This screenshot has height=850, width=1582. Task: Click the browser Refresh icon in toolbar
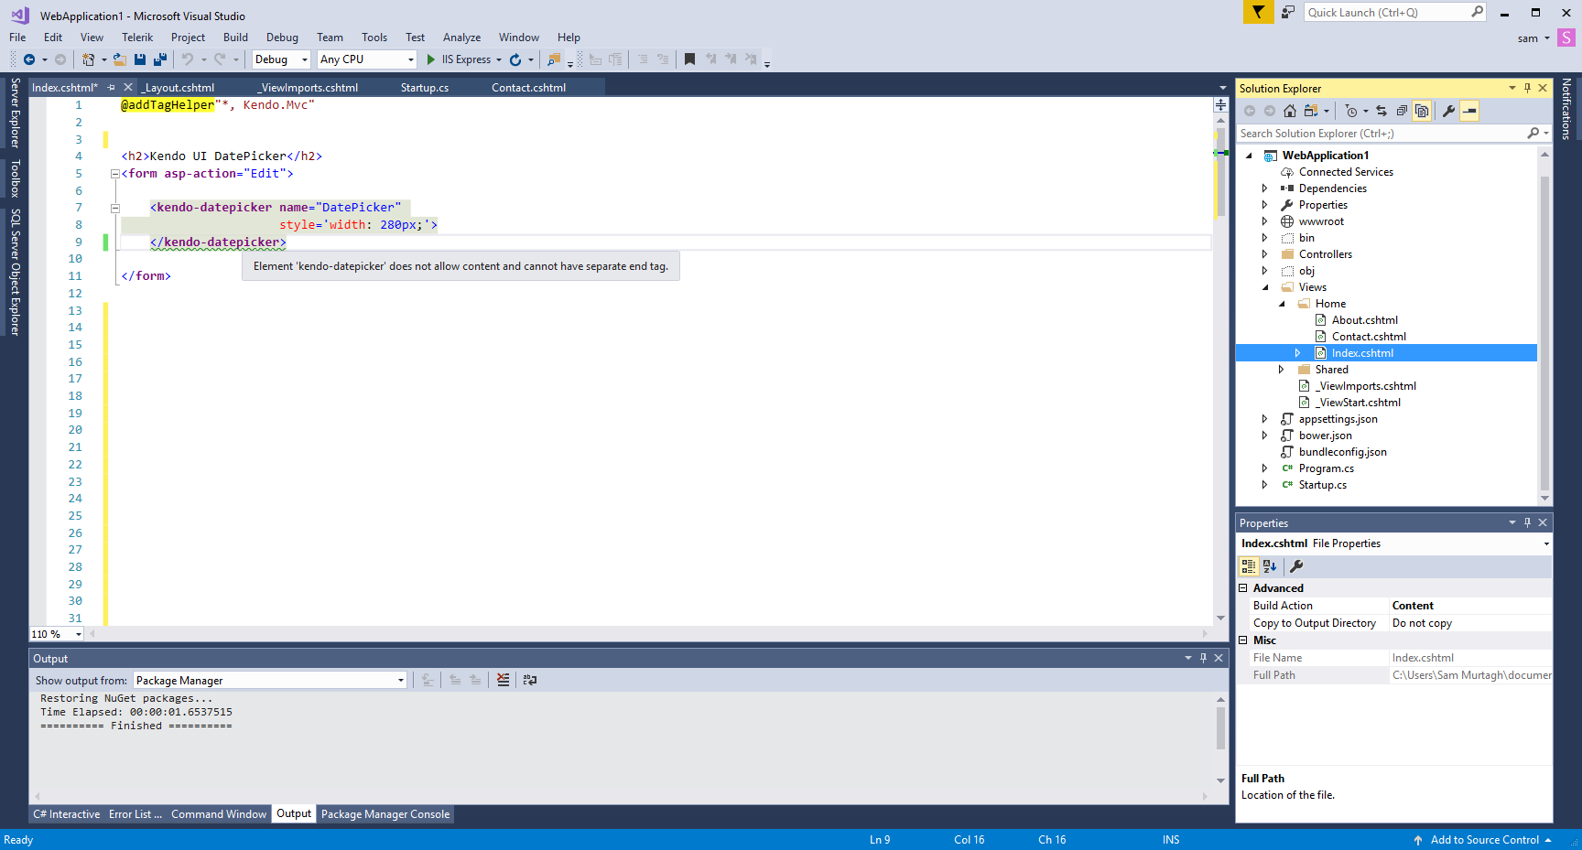(x=515, y=59)
